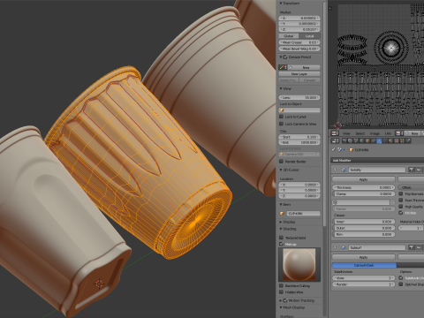Viewport: 424px width, 318px height.
Task: Switch transform orientation to Global
Action: [x=289, y=36]
